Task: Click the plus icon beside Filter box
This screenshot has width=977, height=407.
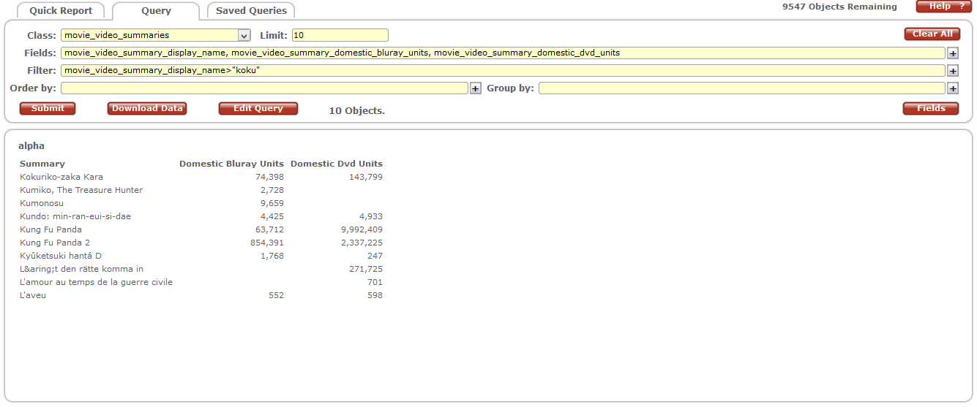Action: click(x=952, y=71)
